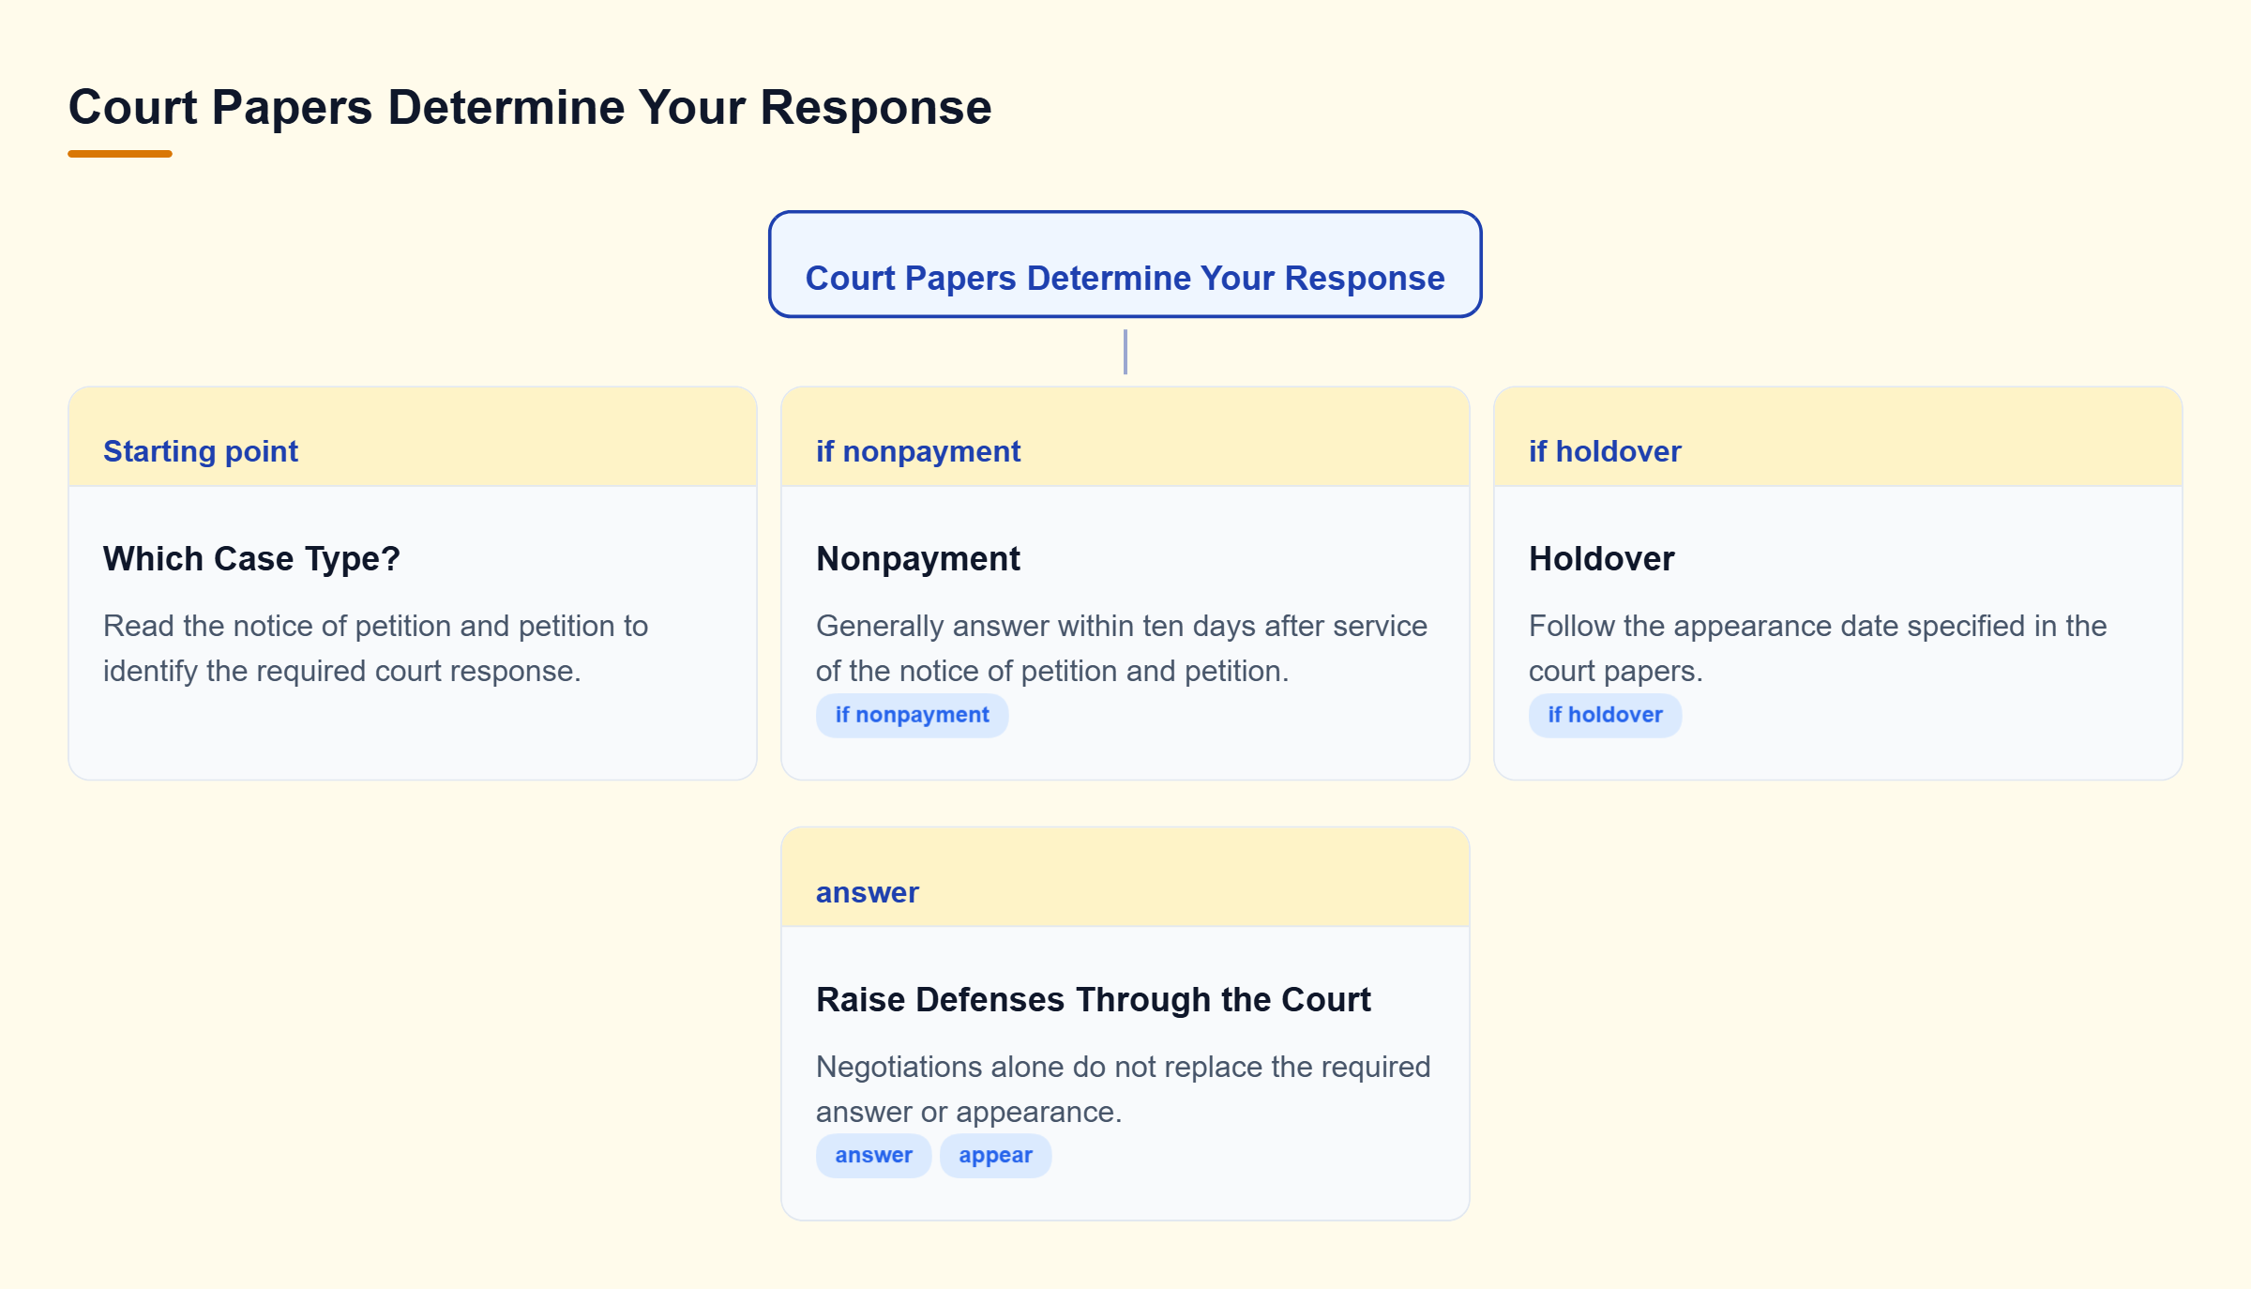Select the 'Nonpayment' card title

tap(918, 559)
